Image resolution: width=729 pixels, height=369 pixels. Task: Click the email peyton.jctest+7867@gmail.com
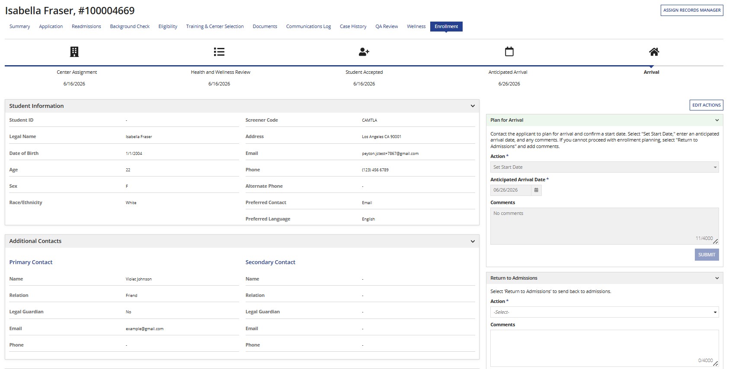pos(390,154)
